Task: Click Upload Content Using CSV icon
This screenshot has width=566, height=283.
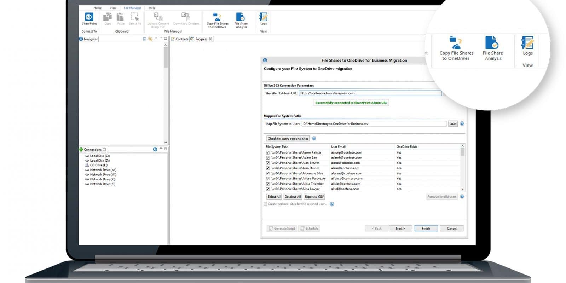Action: point(158,17)
